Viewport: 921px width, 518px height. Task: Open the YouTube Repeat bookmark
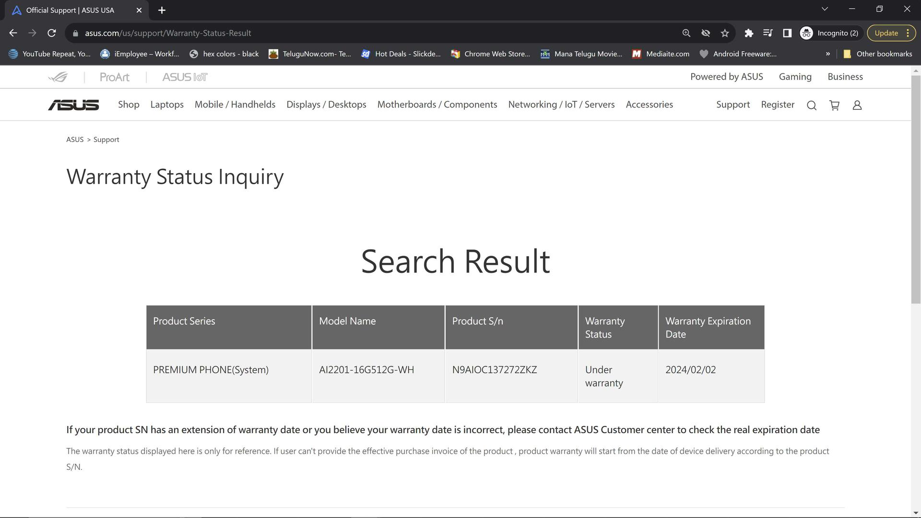tap(49, 54)
